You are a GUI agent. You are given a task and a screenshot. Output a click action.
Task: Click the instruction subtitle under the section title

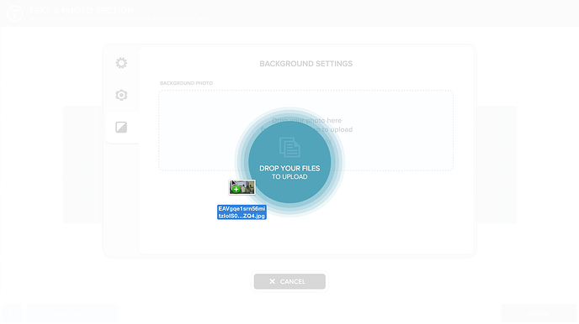120,18
